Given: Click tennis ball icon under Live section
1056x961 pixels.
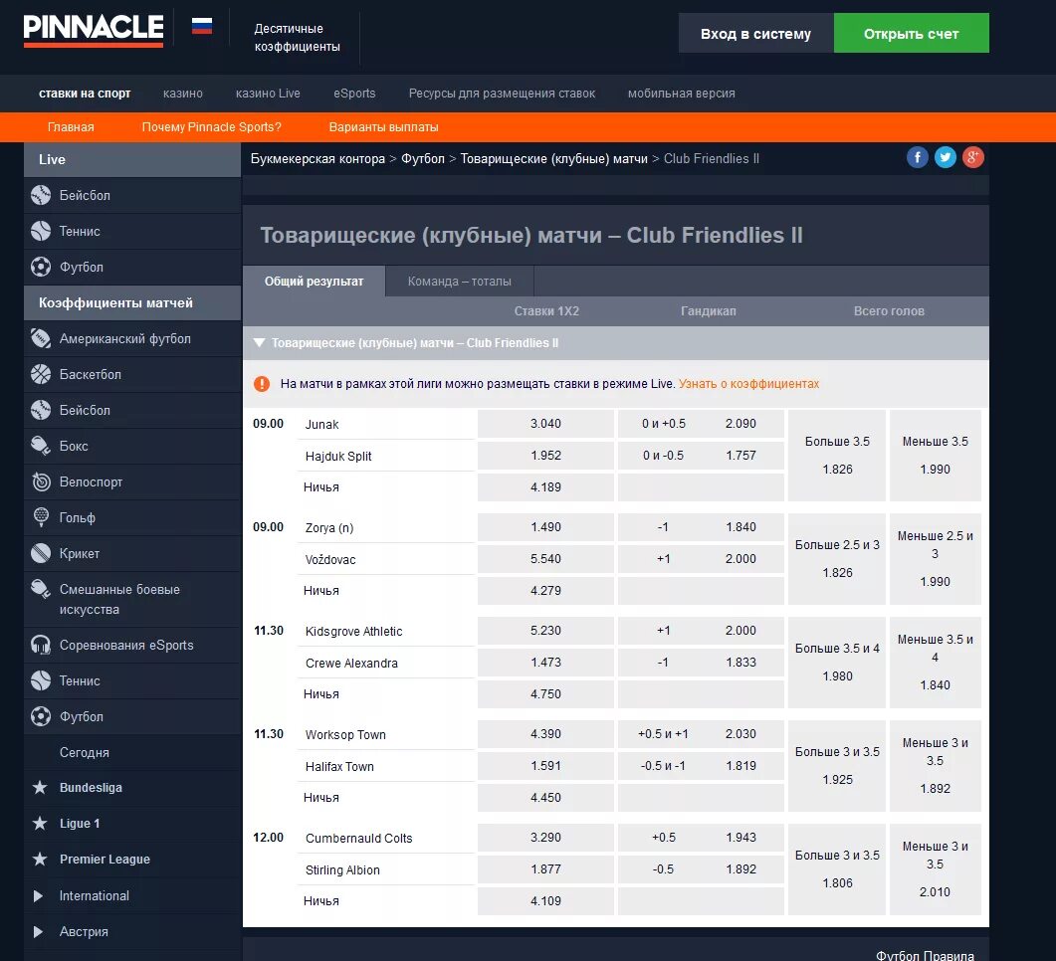Looking at the screenshot, I should 41,231.
